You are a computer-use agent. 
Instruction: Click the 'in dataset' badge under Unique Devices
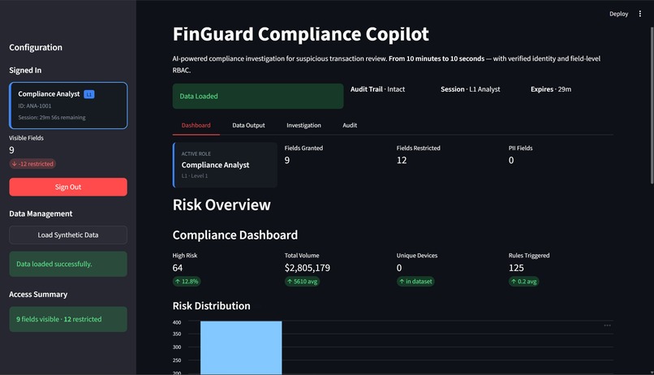[x=415, y=282]
